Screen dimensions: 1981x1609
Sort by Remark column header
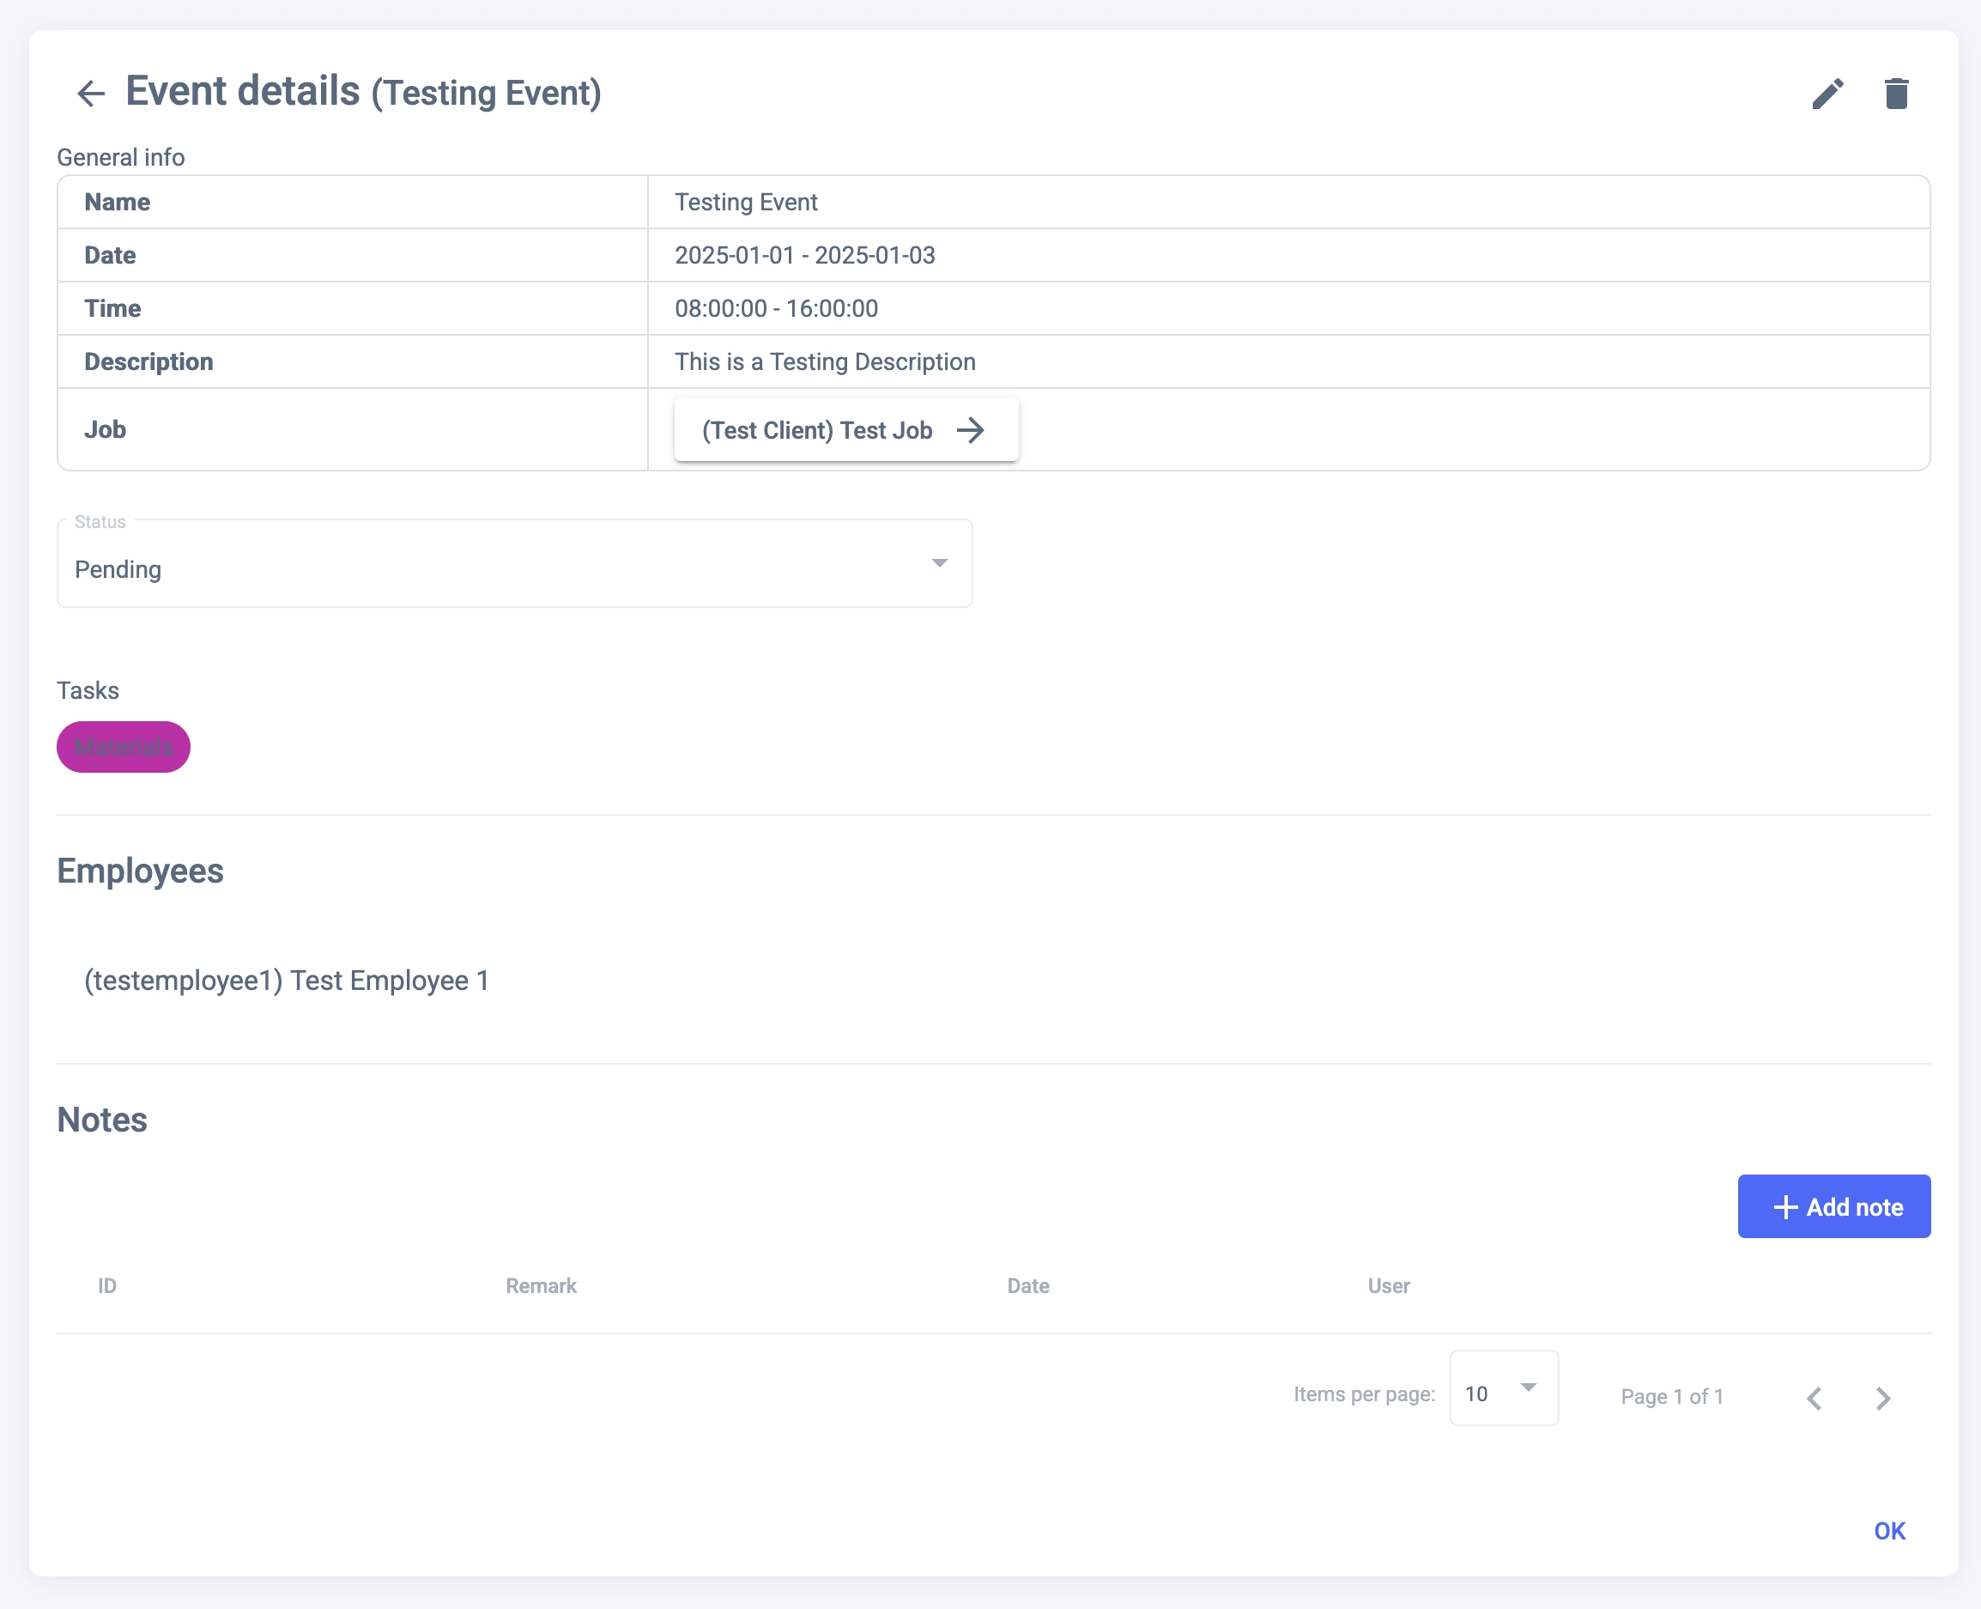pyautogui.click(x=541, y=1285)
